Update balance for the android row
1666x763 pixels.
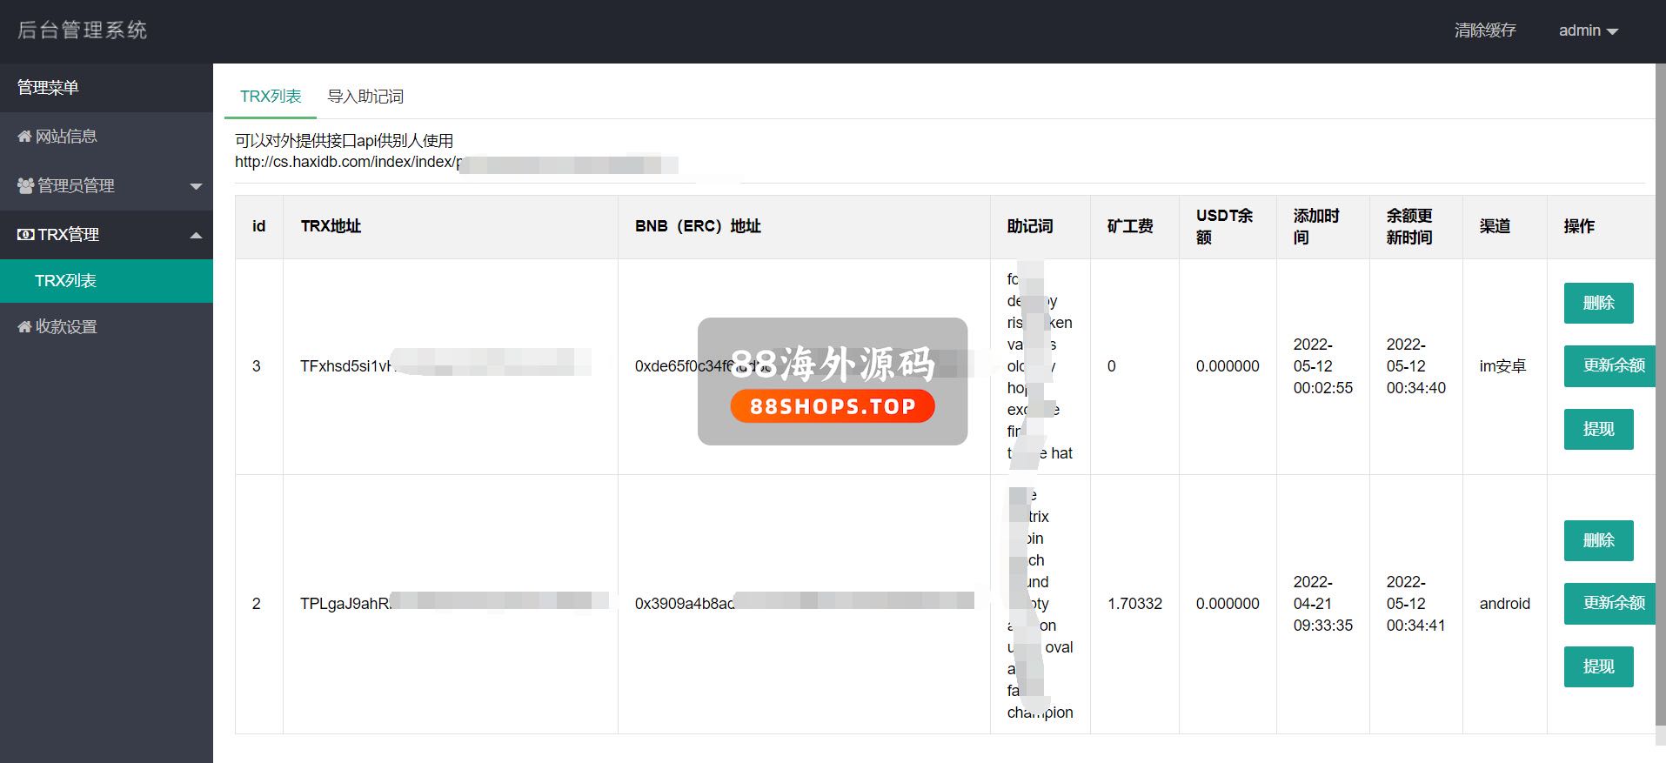pyautogui.click(x=1611, y=603)
